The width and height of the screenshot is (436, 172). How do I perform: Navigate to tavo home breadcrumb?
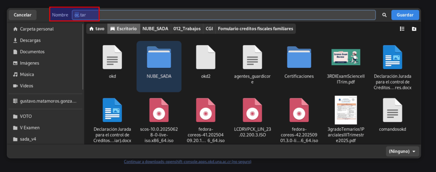pos(97,29)
